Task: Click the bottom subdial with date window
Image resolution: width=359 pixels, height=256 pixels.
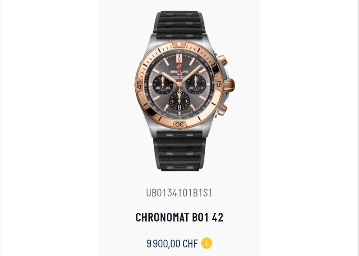Action: tap(179, 101)
